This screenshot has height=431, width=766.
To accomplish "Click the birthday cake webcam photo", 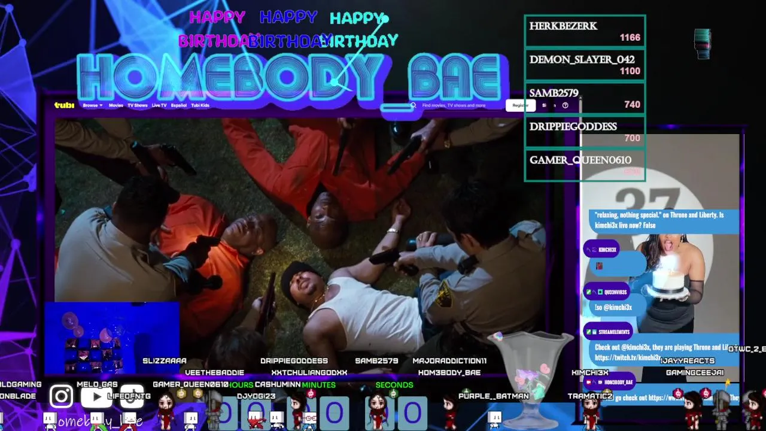I will click(x=660, y=256).
